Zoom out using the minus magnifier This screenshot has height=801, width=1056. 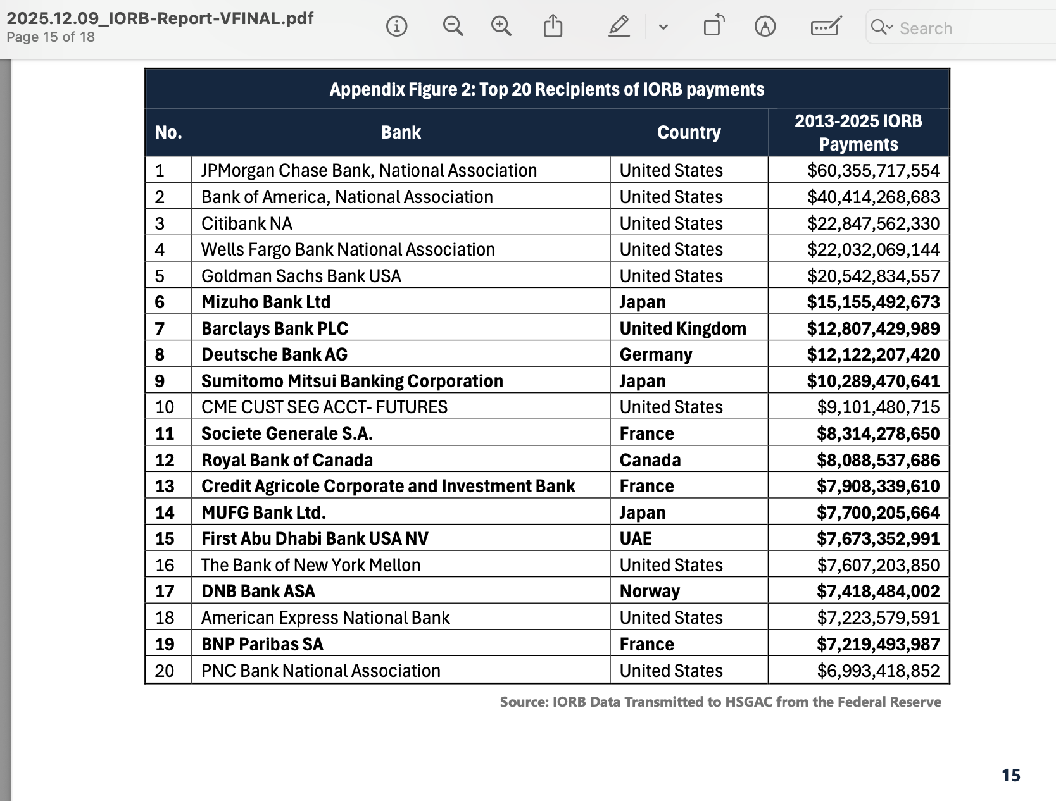pos(453,27)
